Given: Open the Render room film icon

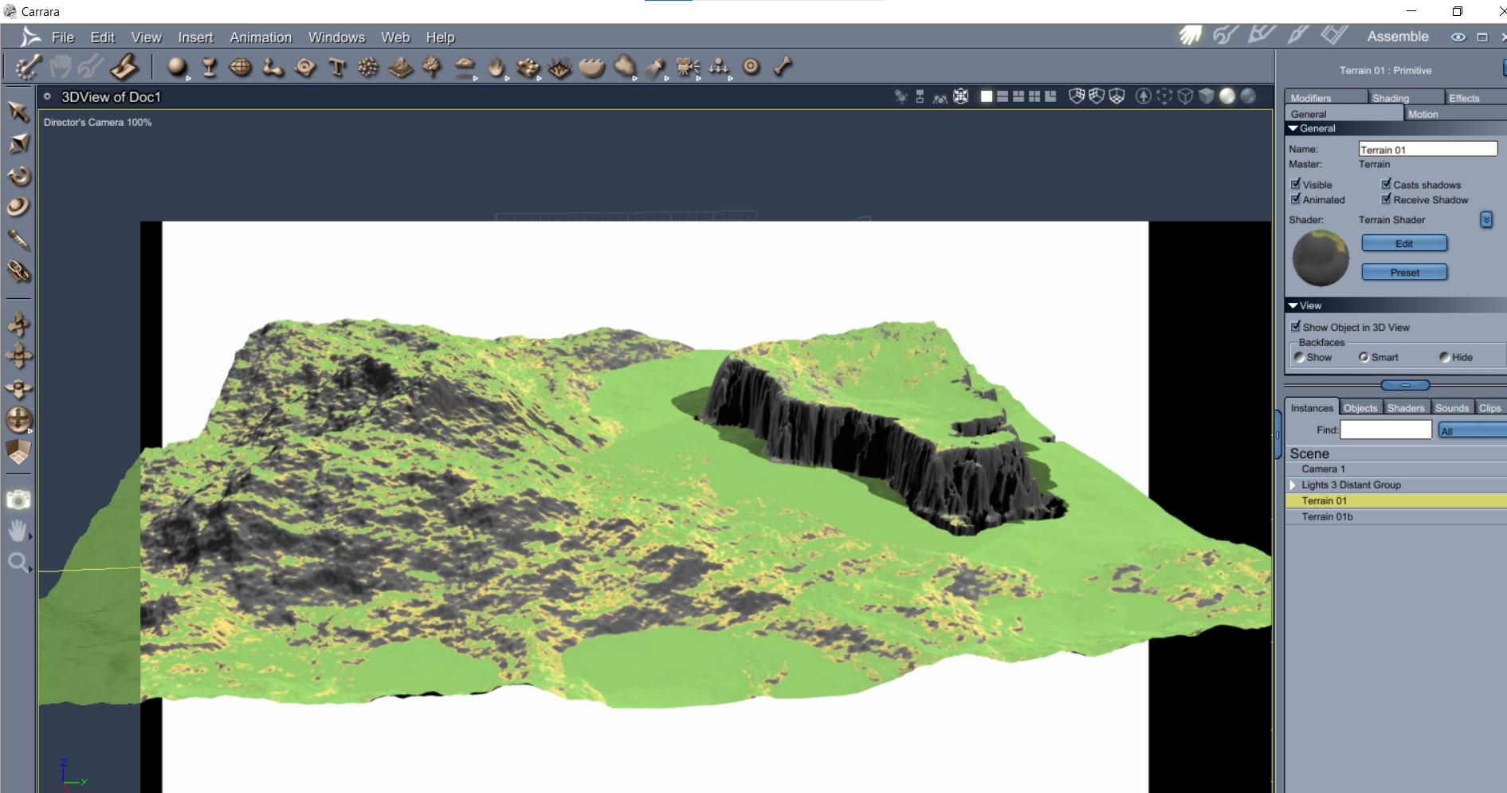Looking at the screenshot, I should pos(1333,35).
